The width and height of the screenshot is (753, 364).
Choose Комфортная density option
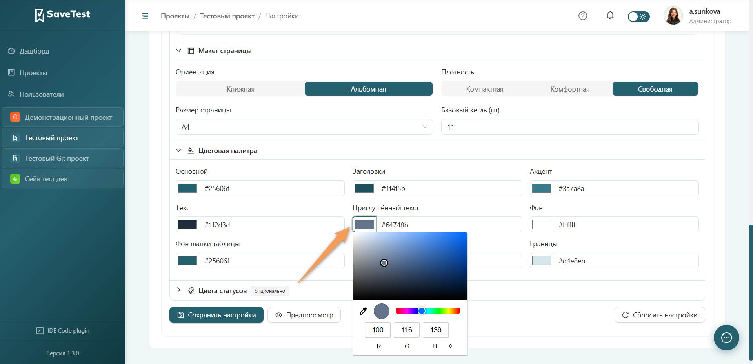[570, 89]
